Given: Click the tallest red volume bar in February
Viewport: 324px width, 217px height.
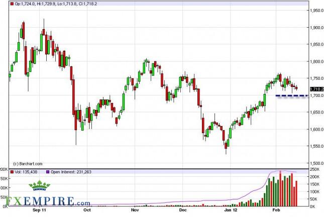Looking at the screenshot, I should click(x=280, y=188).
